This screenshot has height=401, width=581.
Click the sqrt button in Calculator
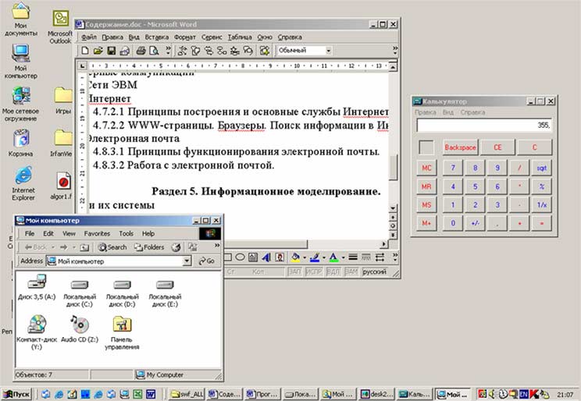pyautogui.click(x=542, y=168)
